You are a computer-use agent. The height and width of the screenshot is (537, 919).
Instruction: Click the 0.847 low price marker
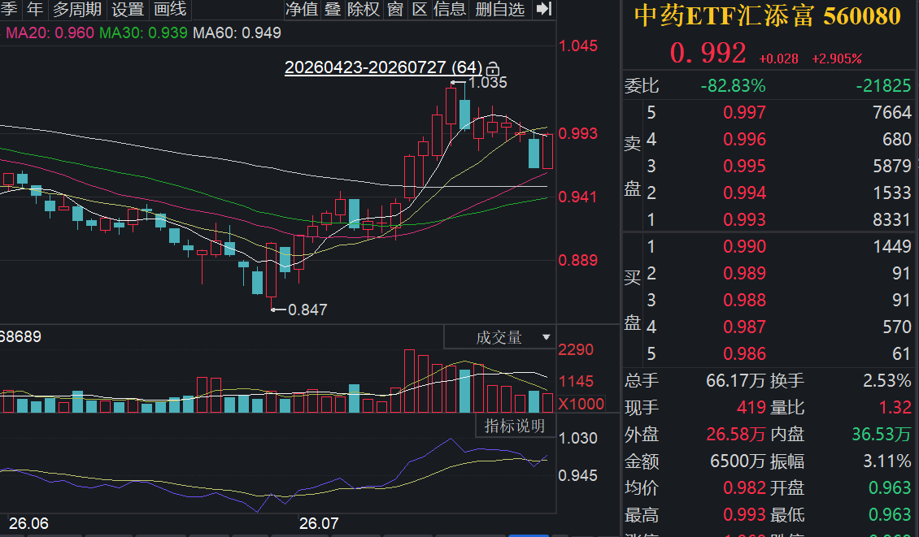coord(307,310)
